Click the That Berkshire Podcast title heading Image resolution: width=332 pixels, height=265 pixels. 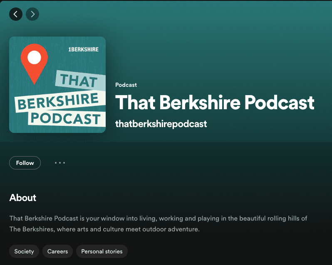coord(214,102)
